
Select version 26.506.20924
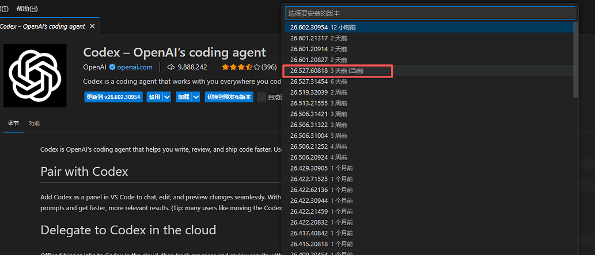430,157
